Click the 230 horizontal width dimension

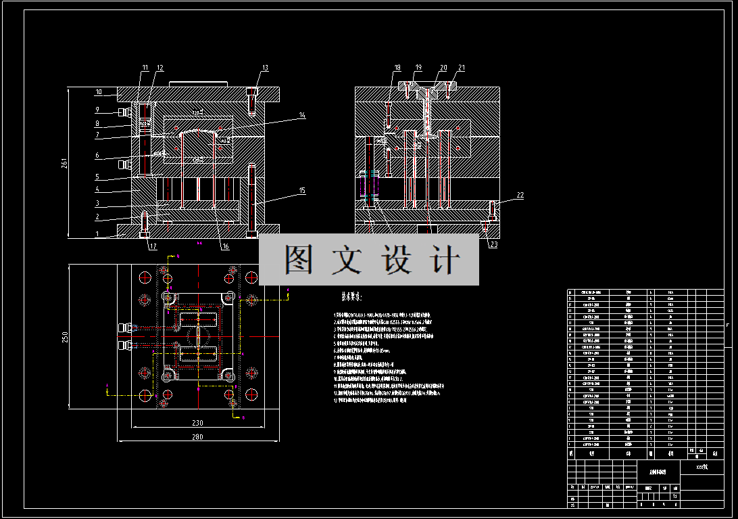click(197, 423)
